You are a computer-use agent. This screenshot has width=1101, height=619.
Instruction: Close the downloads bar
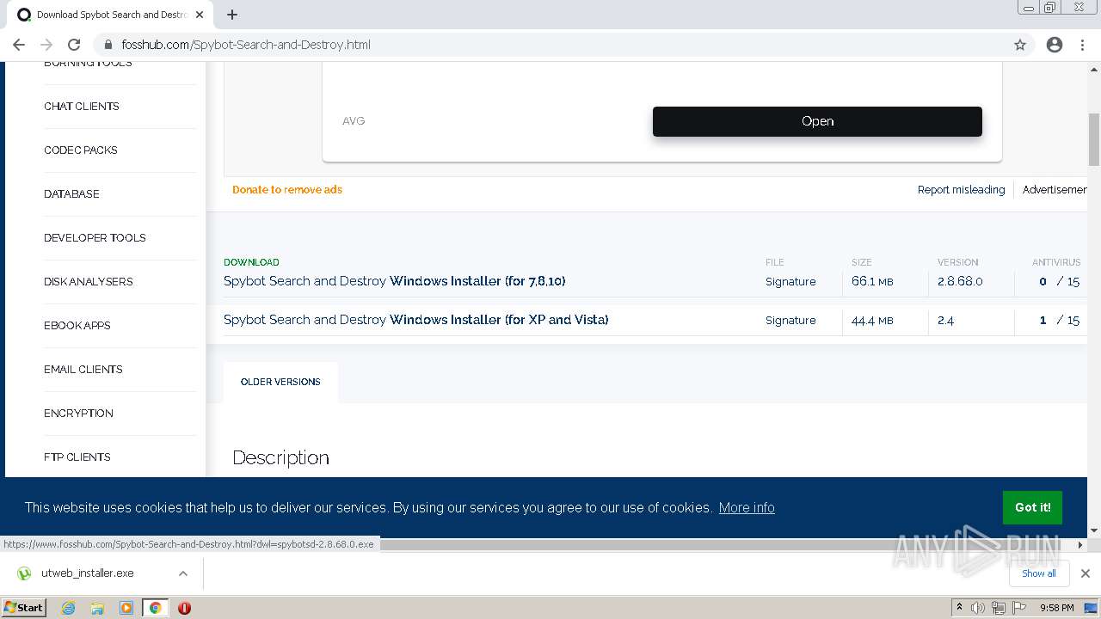(1085, 573)
